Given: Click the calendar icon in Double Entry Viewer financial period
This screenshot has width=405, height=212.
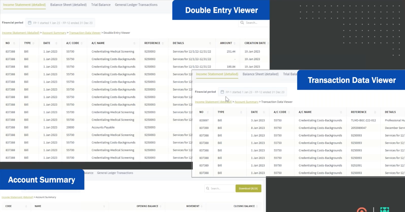Looking at the screenshot, I should click(x=30, y=23).
